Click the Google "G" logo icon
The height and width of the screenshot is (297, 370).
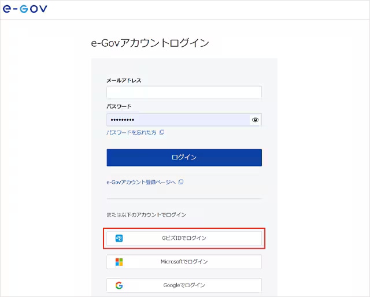pyautogui.click(x=119, y=285)
